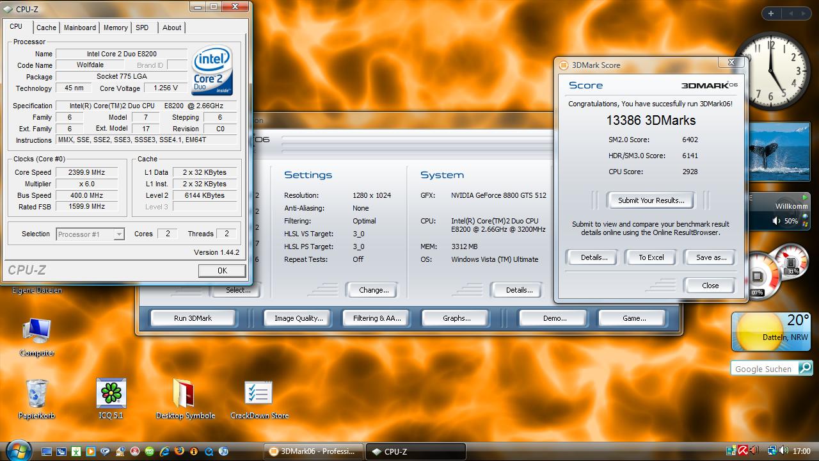Viewport: 819px width, 461px height.
Task: Click the Intel Core 2 Duo logo
Action: pyautogui.click(x=212, y=69)
